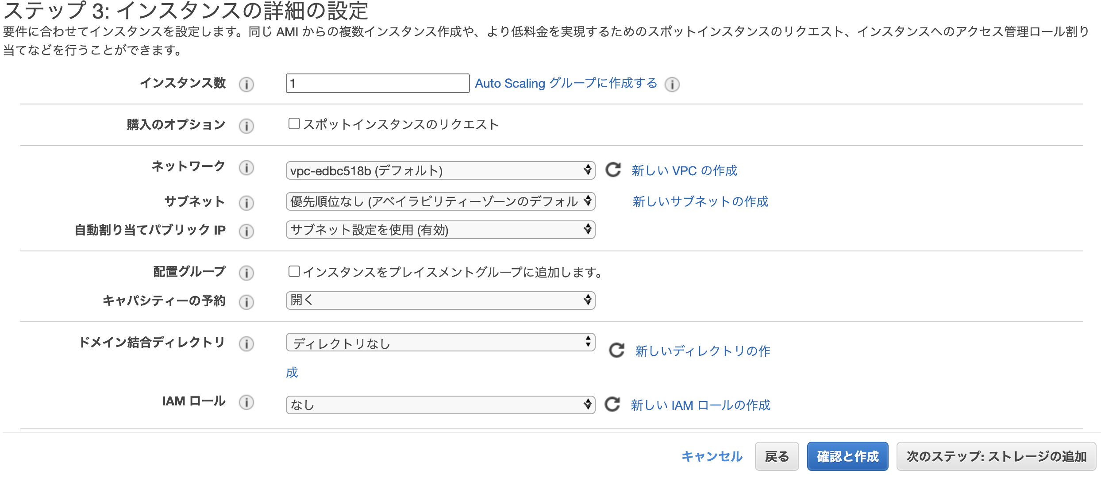
Task: Refresh the IAM role list
Action: pos(613,404)
